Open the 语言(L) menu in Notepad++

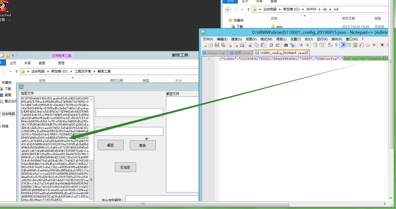point(281,39)
